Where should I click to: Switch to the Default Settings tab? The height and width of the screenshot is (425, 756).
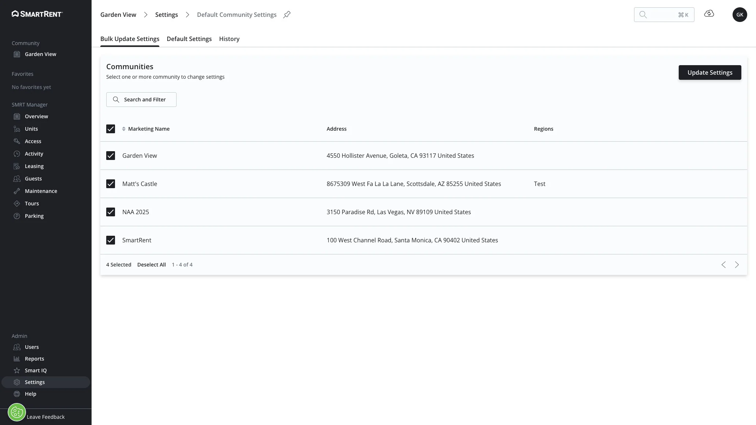coord(189,39)
